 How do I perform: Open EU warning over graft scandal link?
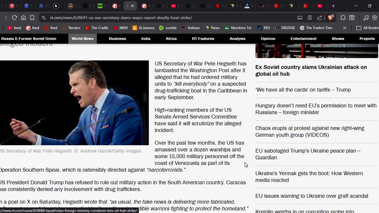click(x=312, y=196)
